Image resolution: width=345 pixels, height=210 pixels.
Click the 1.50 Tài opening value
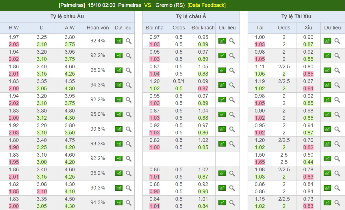click(260, 155)
